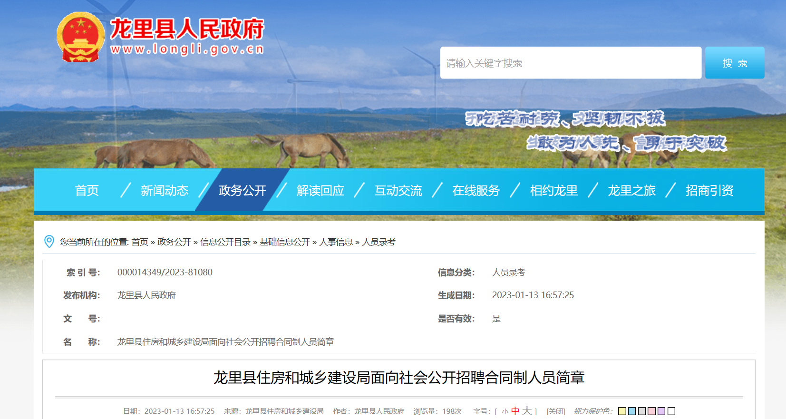Select the purple eye-protection color swatch
Image resolution: width=786 pixels, height=419 pixels.
(x=661, y=411)
